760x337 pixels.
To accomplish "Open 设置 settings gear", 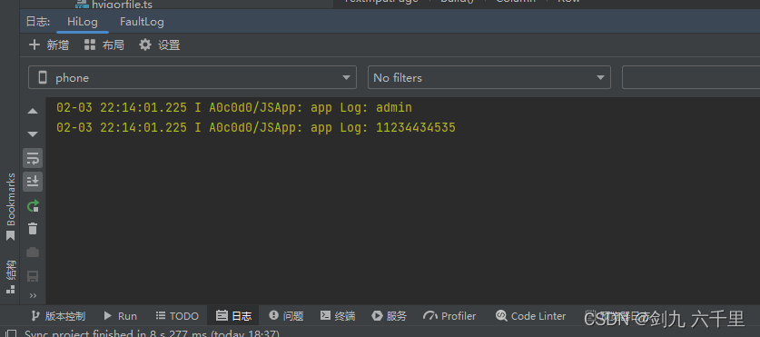I will click(x=160, y=45).
